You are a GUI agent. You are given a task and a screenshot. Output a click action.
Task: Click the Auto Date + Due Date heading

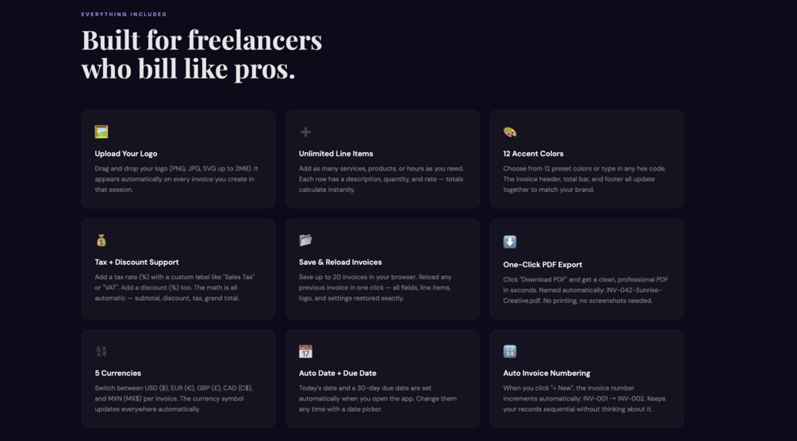click(338, 374)
